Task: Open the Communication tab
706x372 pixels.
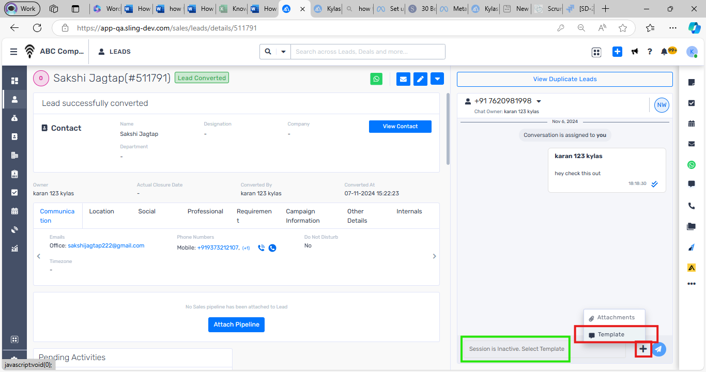Action: click(x=57, y=216)
